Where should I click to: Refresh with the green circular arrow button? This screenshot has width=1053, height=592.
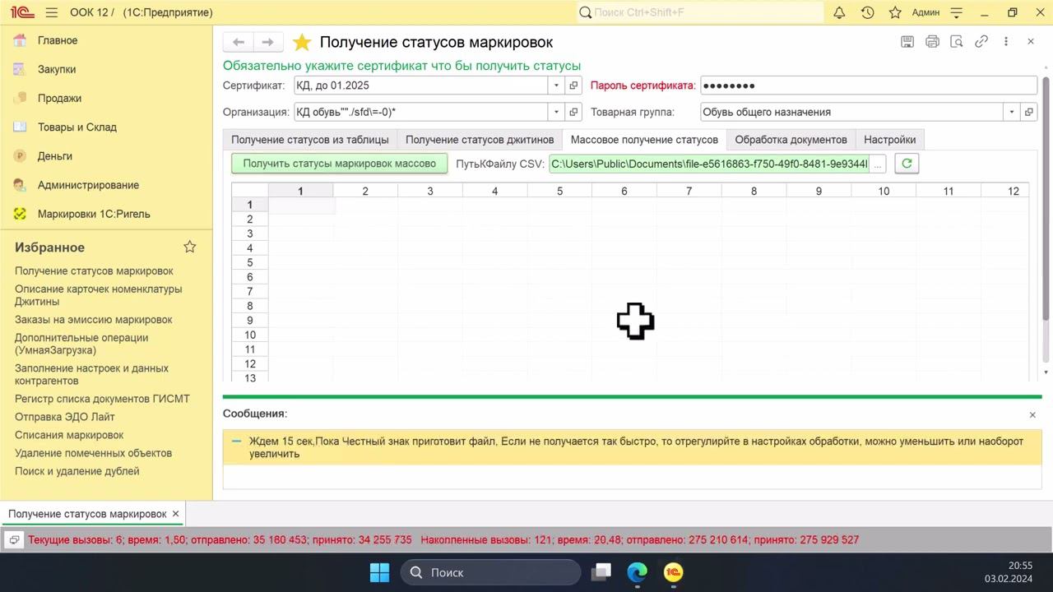tap(907, 164)
